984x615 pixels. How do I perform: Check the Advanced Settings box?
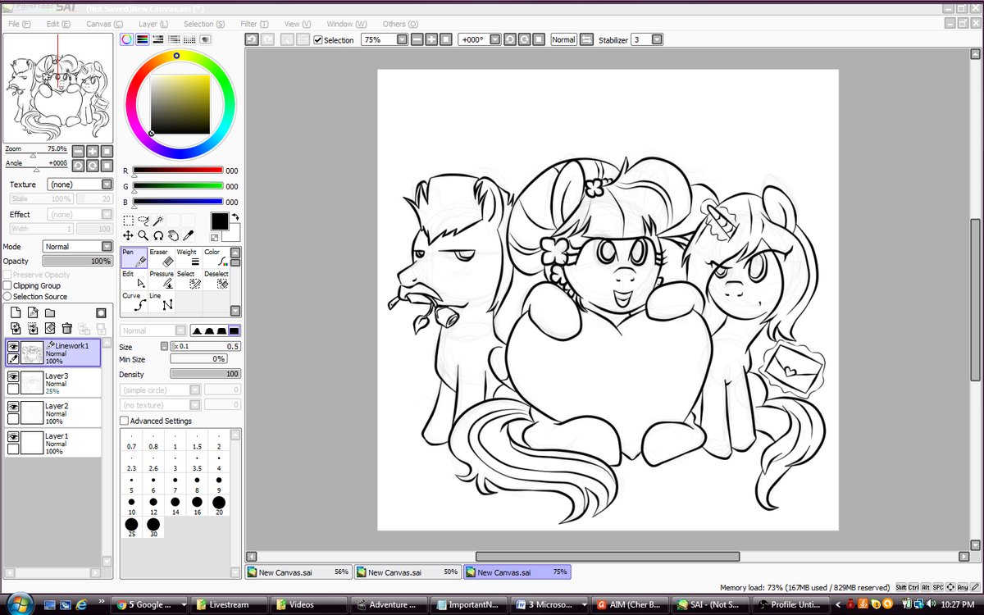coord(125,421)
